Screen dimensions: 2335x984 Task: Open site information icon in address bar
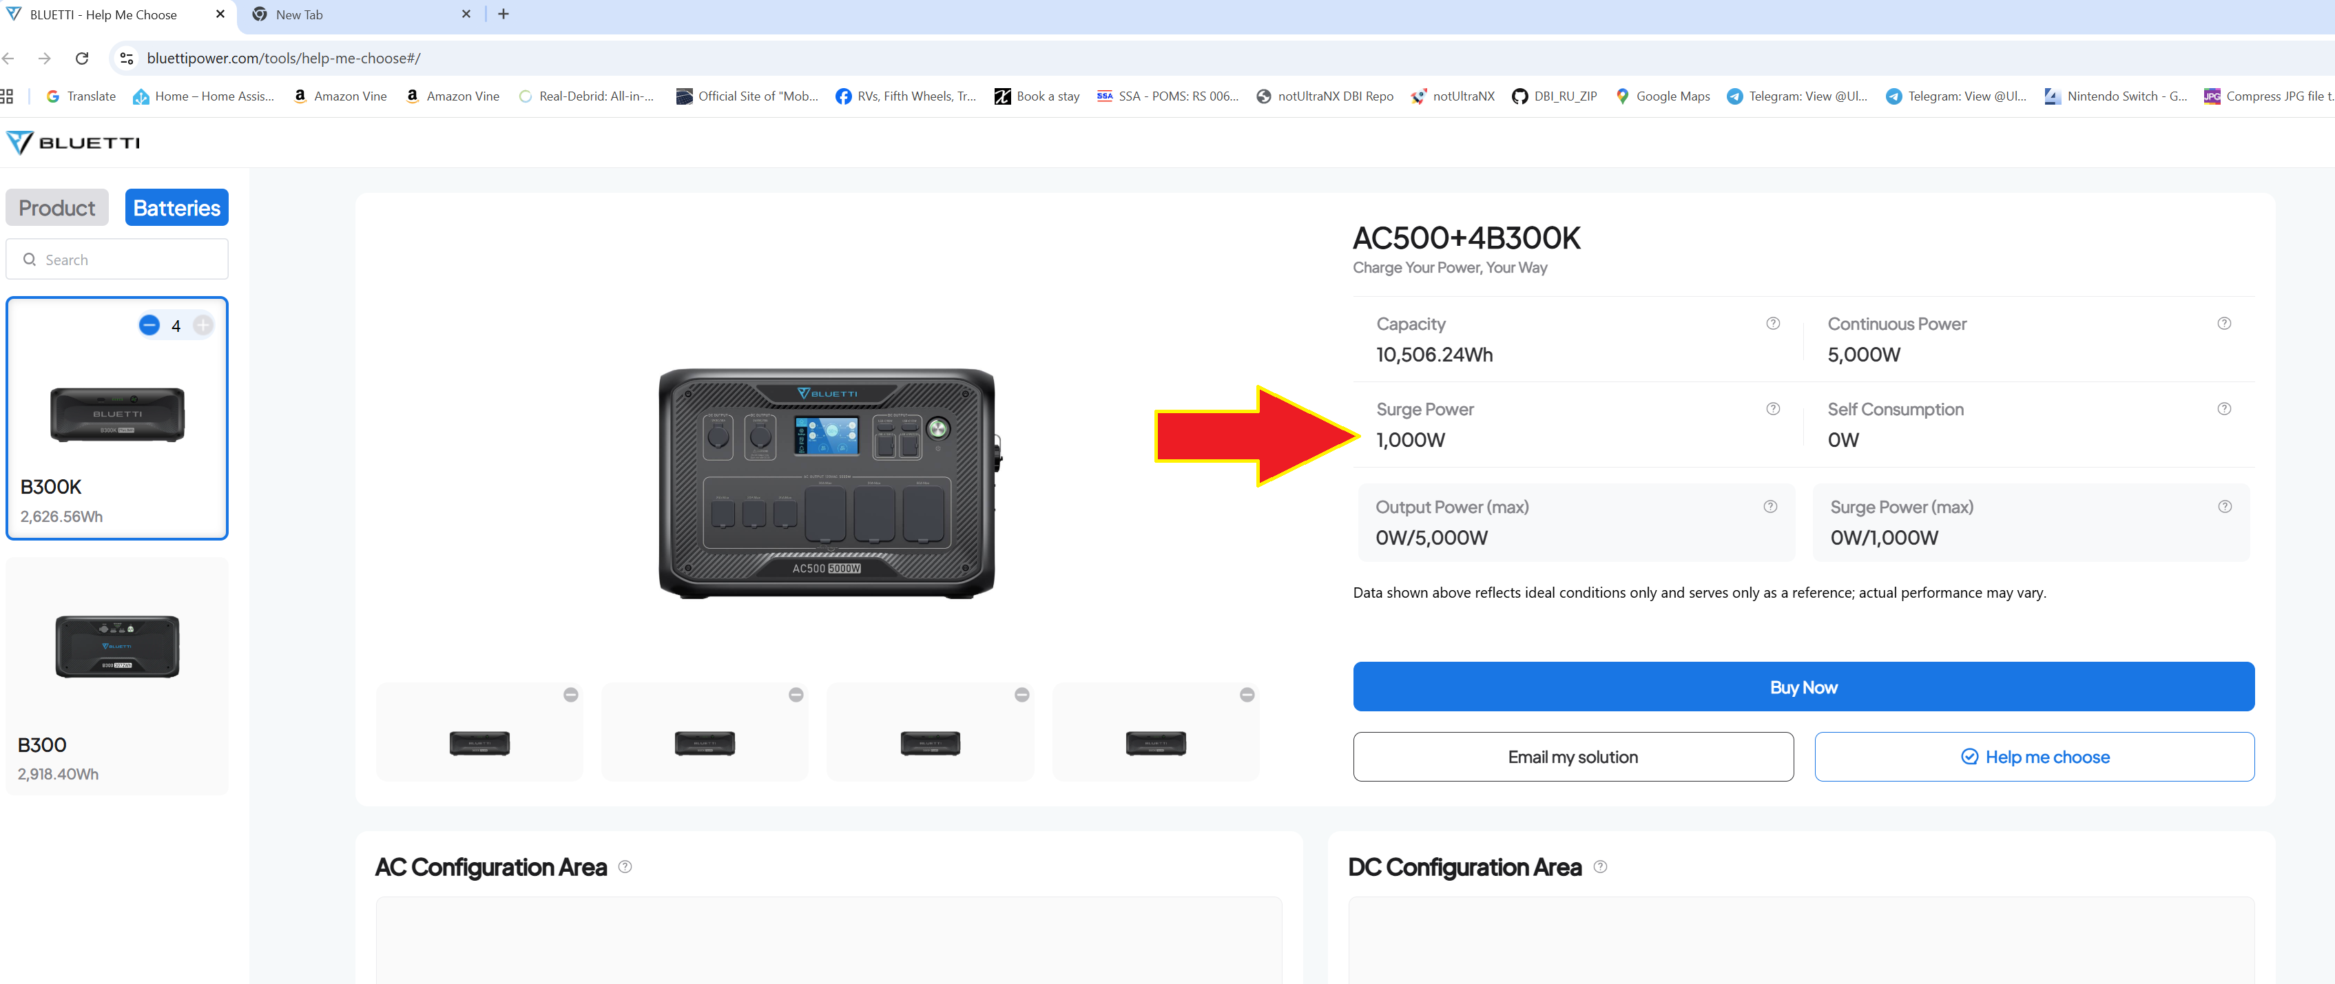(127, 58)
